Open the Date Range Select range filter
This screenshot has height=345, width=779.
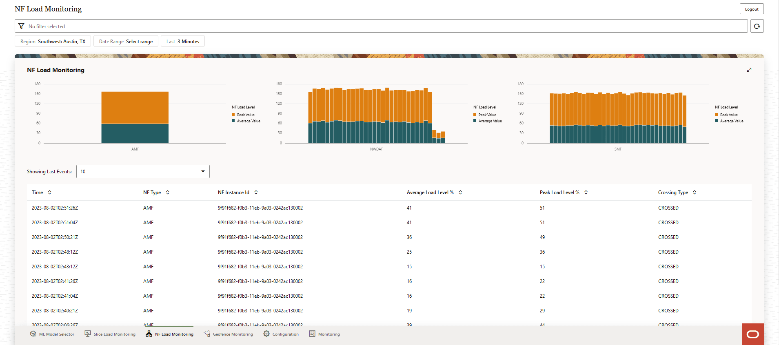(x=126, y=41)
